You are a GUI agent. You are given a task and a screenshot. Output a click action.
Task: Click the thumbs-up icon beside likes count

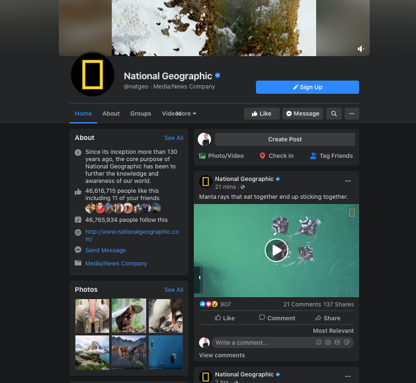coord(78,191)
